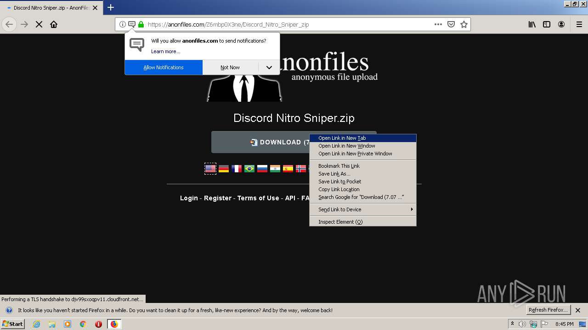Click the notification permission icon in address bar

tap(132, 24)
